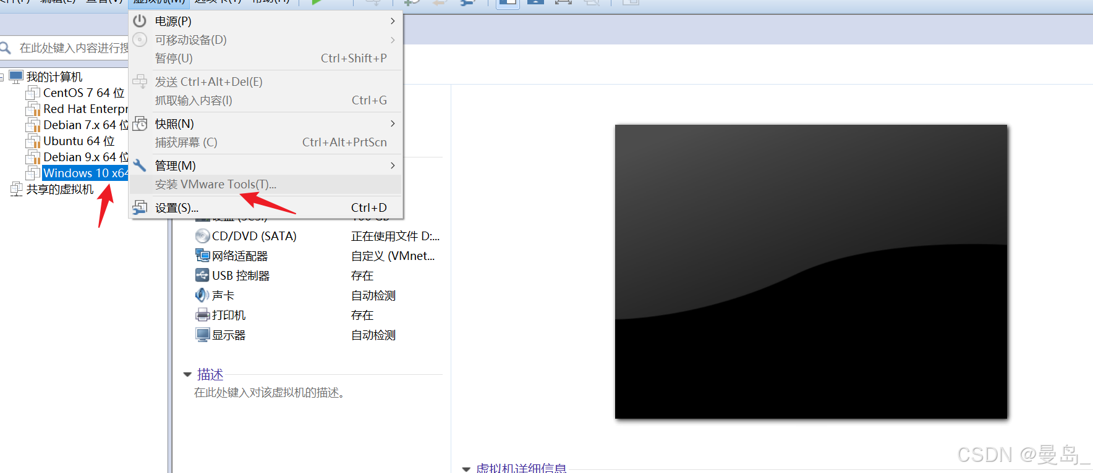Click the 网络适配器 icon

[202, 256]
